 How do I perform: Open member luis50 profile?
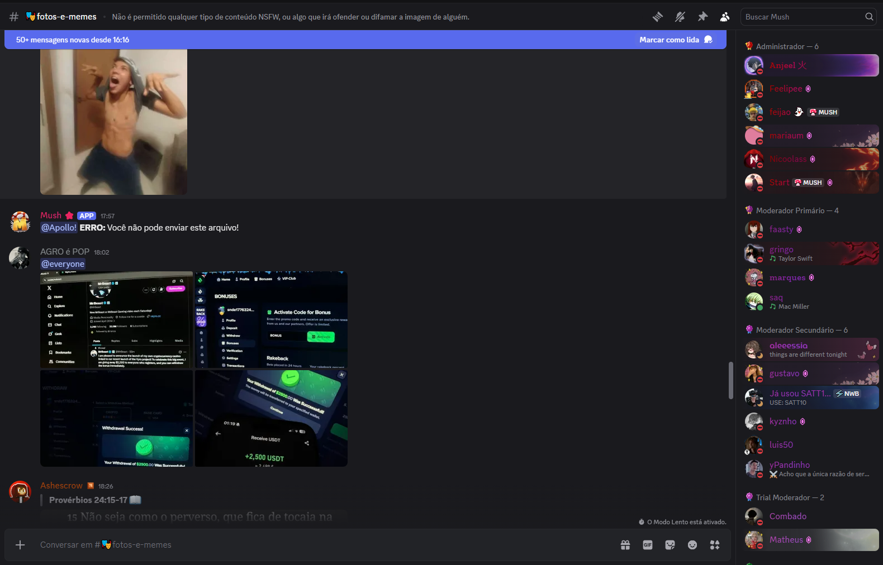coord(811,445)
